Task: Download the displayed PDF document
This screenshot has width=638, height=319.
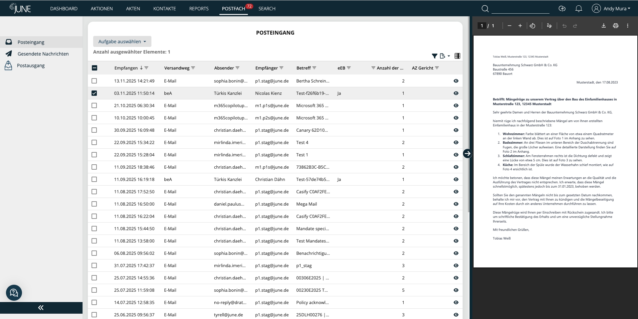Action: click(603, 26)
